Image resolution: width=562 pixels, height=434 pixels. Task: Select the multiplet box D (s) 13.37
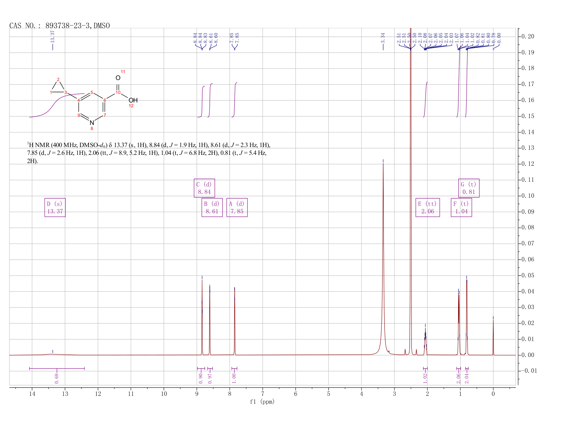(x=55, y=208)
